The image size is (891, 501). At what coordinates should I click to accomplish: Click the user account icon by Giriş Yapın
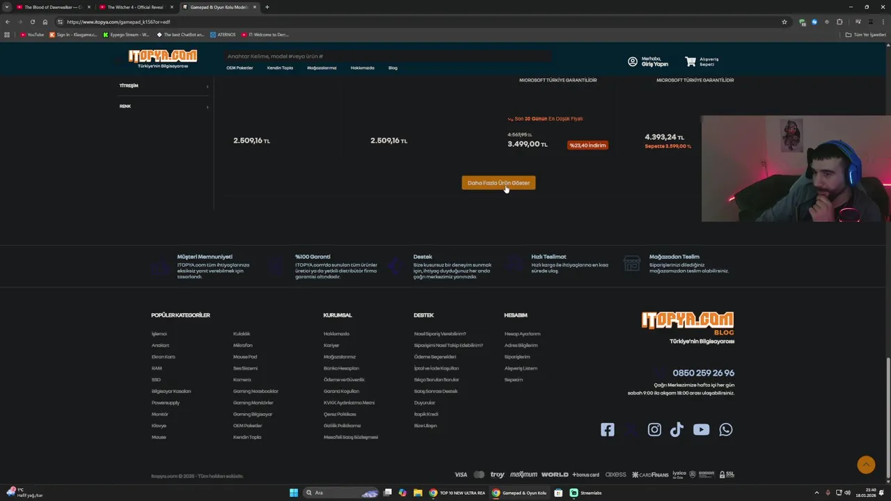pos(632,62)
